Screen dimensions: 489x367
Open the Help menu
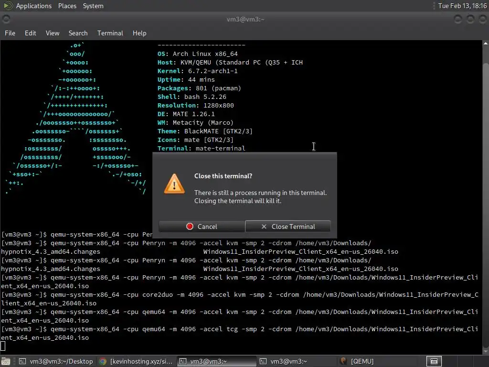(x=139, y=33)
